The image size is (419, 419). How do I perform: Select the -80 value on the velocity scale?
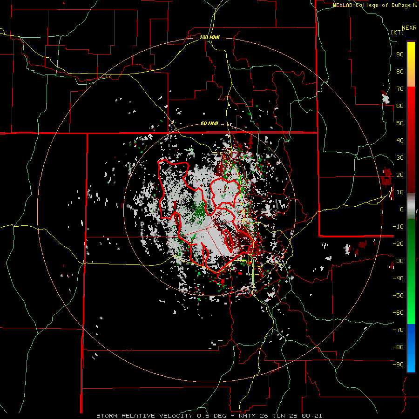pos(398,347)
